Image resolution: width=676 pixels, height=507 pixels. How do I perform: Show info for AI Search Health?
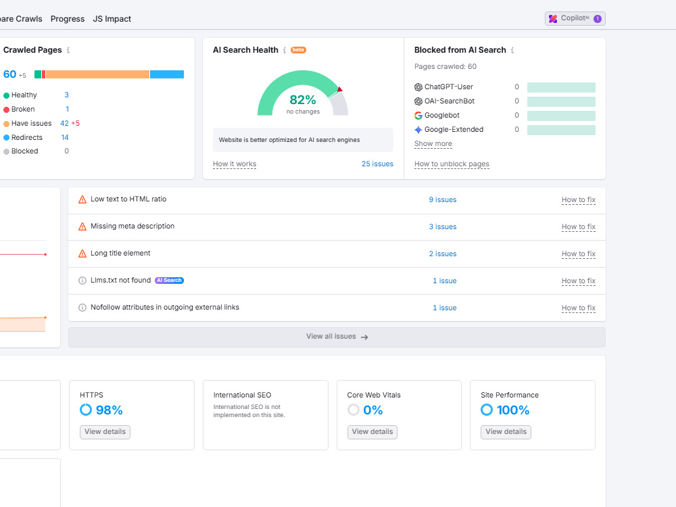285,50
